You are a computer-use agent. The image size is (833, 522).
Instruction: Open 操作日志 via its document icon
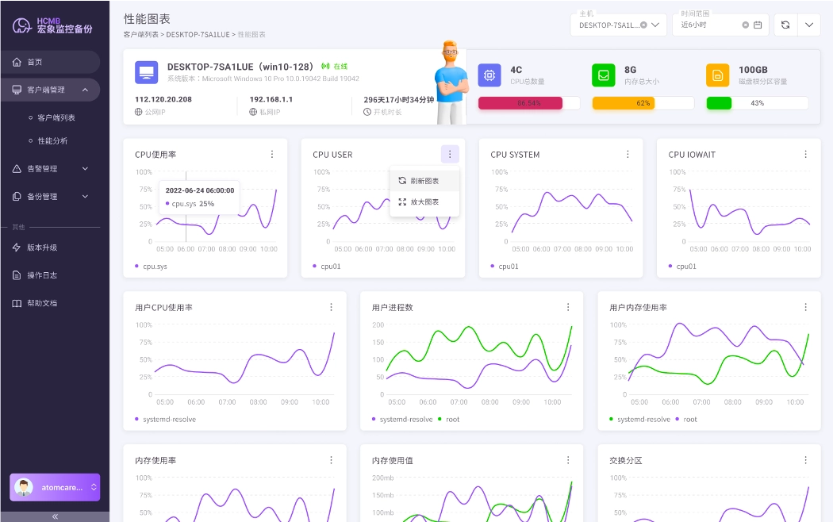17,275
